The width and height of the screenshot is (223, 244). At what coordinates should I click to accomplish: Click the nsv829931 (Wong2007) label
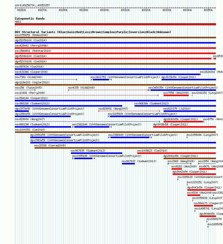[113, 109]
